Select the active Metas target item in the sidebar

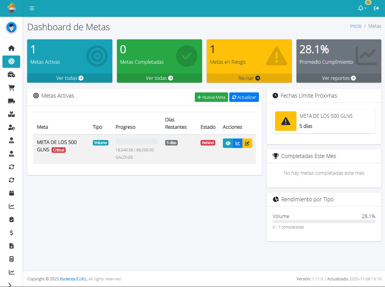pyautogui.click(x=11, y=61)
